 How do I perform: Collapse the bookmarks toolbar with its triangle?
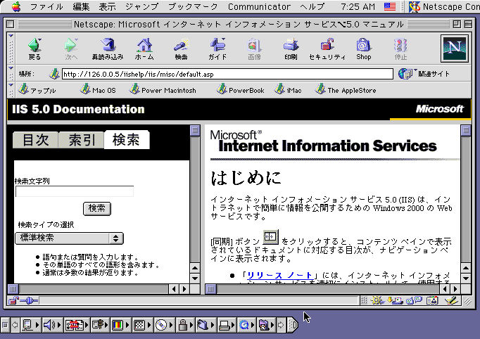[x=11, y=84]
